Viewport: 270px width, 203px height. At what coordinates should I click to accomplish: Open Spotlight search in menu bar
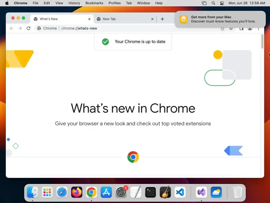pos(213,3)
